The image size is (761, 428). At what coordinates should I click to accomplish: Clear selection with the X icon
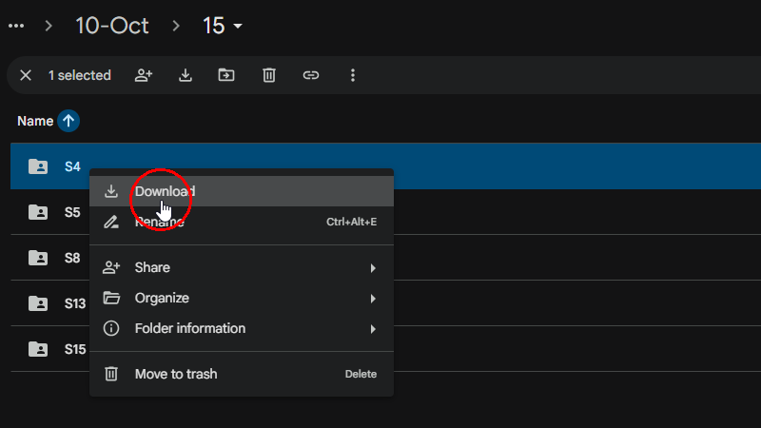26,75
